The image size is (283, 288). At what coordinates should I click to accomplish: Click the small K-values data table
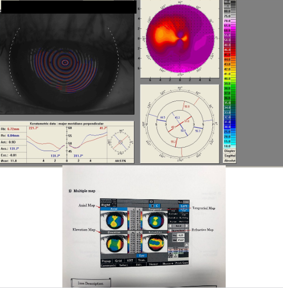178,253
